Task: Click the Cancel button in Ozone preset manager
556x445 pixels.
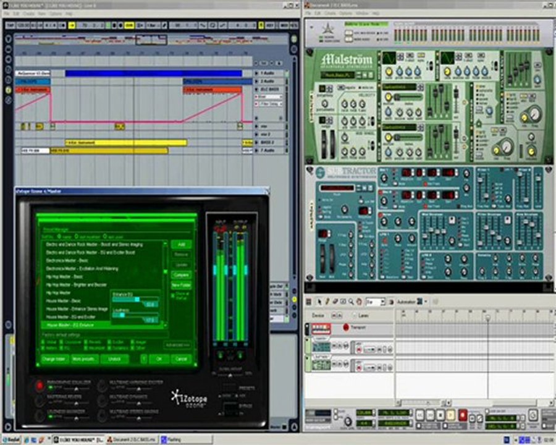Action: point(181,358)
